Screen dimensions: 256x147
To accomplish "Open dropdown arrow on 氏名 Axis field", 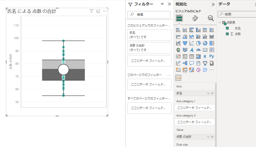I will (208, 93).
